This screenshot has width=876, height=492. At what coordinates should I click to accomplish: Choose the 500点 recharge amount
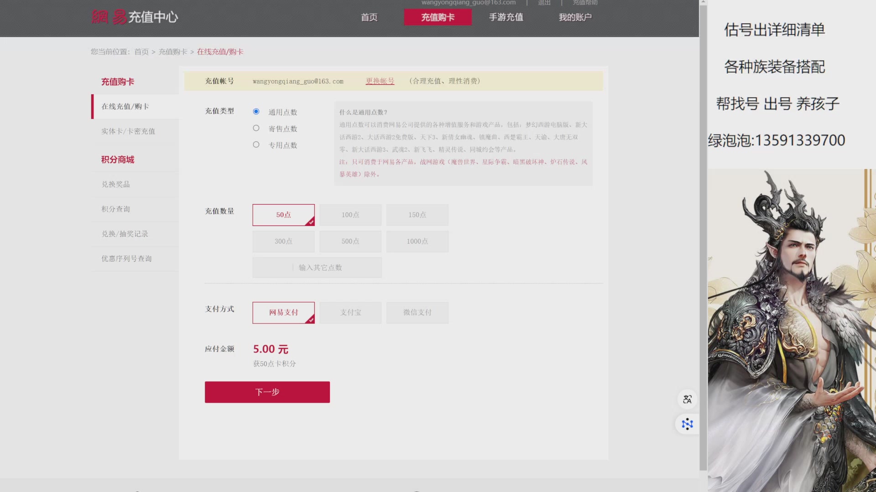(x=350, y=241)
